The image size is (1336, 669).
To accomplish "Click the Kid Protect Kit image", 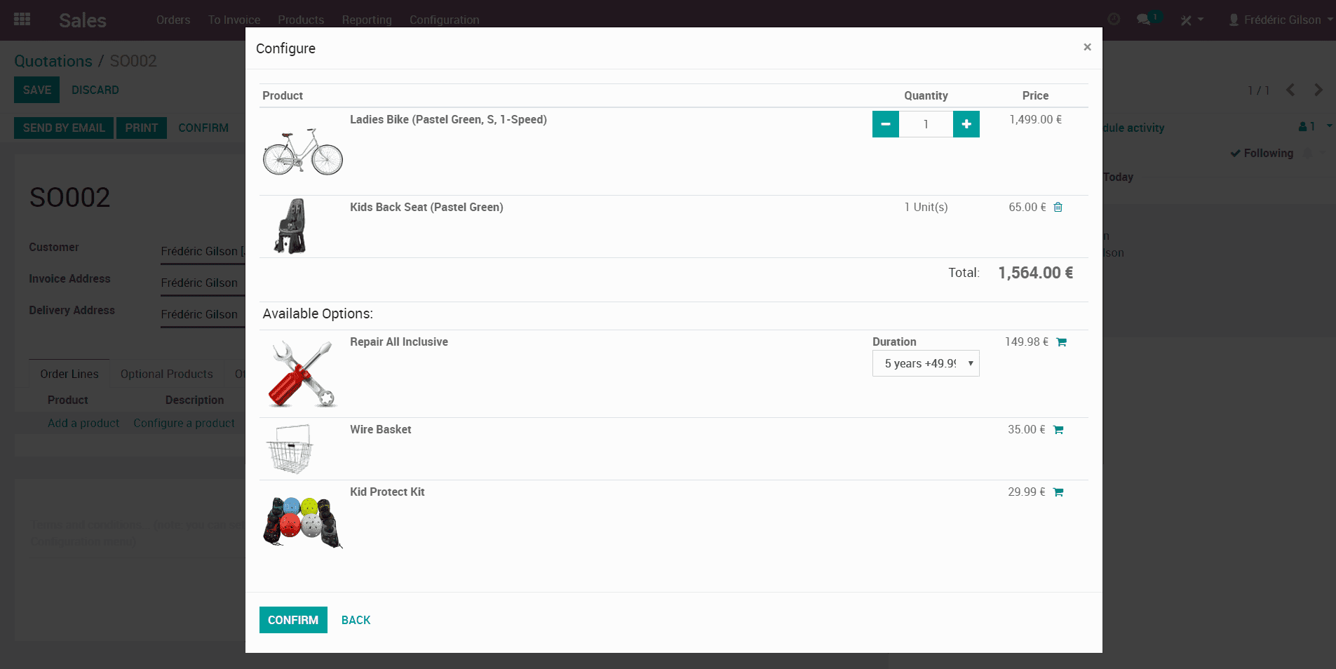I will [x=303, y=522].
